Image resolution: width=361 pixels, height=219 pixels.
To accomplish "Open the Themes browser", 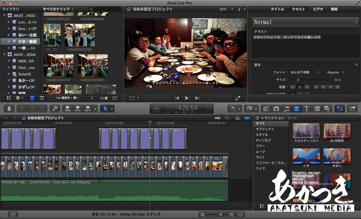I will [x=327, y=109].
